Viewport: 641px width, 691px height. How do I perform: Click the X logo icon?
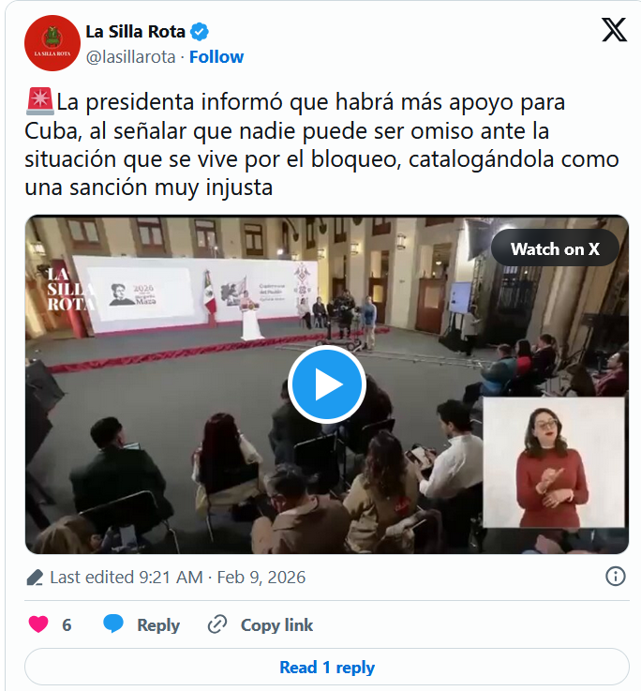(x=614, y=30)
